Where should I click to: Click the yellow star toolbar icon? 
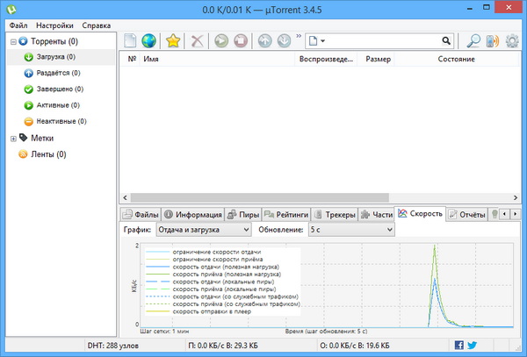coord(174,41)
